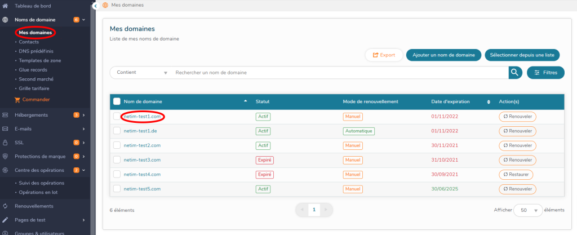Check the select-all checkbox in table header
Image resolution: width=577 pixels, height=235 pixels.
[x=117, y=101]
